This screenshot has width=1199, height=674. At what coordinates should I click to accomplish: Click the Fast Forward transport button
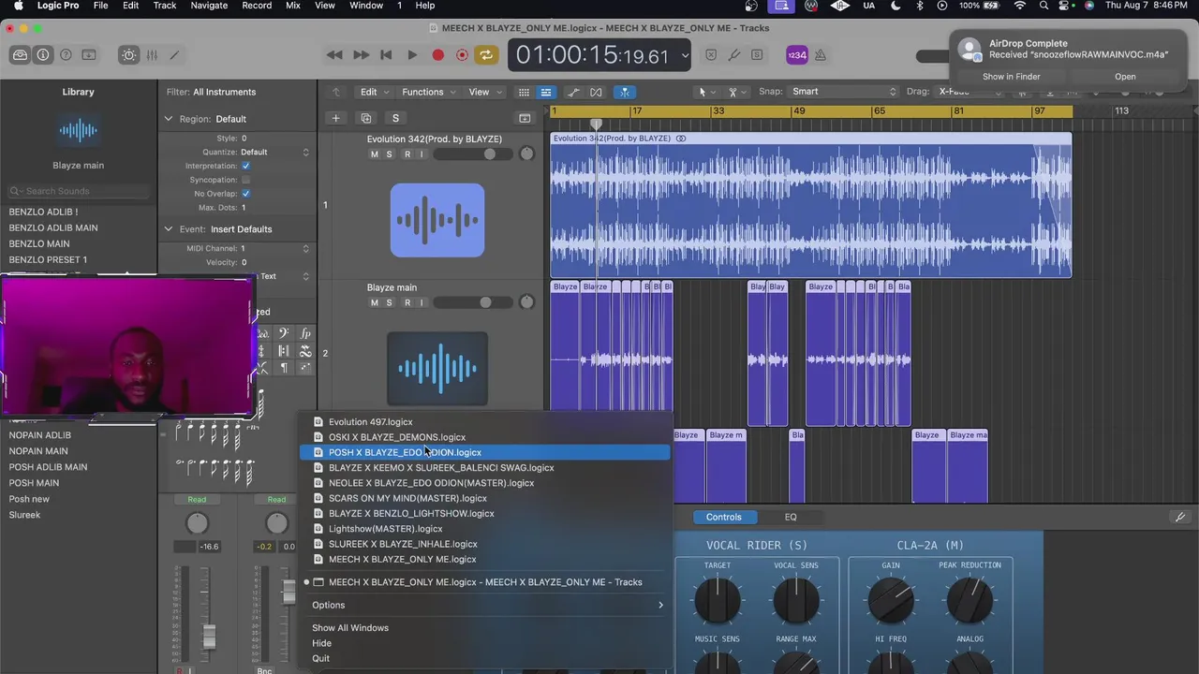[361, 55]
